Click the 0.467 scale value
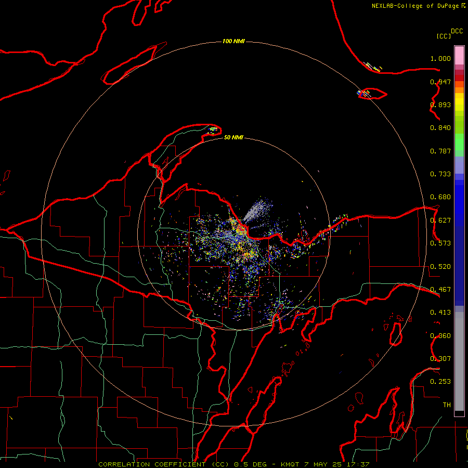468x468 pixels. pos(440,290)
